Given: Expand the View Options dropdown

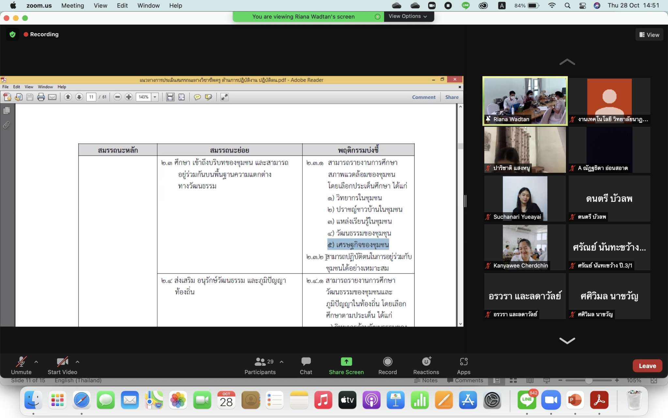Looking at the screenshot, I should tap(408, 16).
